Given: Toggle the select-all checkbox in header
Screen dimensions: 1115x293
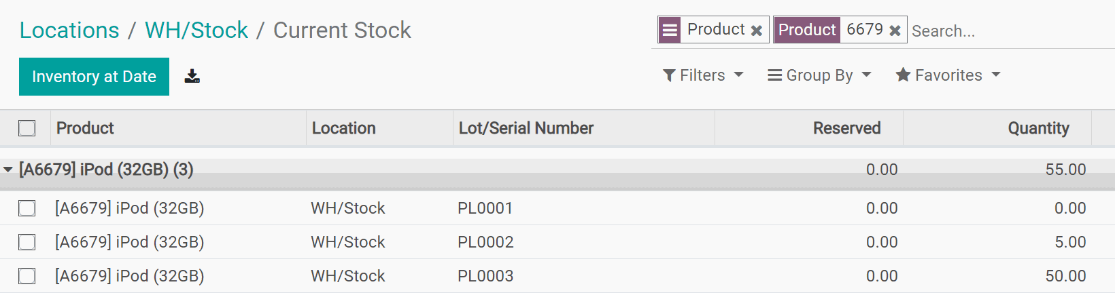Looking at the screenshot, I should tap(27, 128).
